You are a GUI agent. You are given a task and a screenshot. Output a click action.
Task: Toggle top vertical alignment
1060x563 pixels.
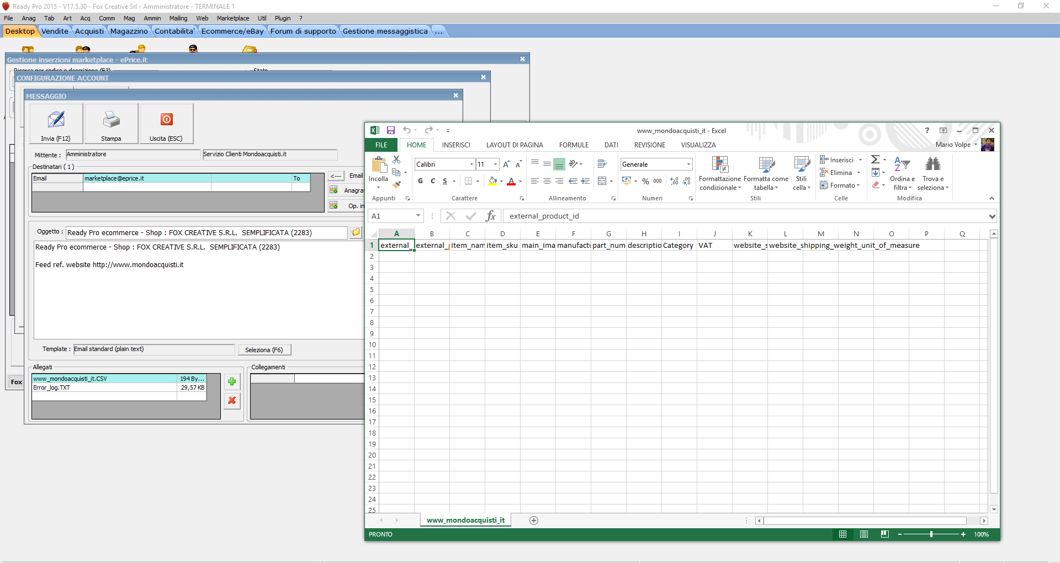click(534, 164)
